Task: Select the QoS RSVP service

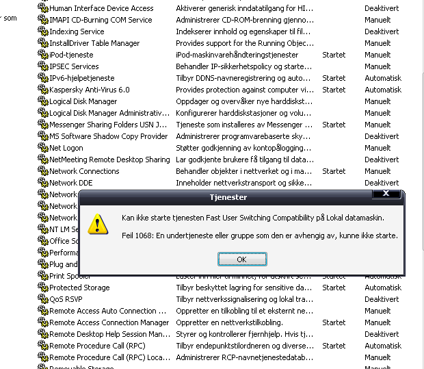Action: pyautogui.click(x=66, y=299)
